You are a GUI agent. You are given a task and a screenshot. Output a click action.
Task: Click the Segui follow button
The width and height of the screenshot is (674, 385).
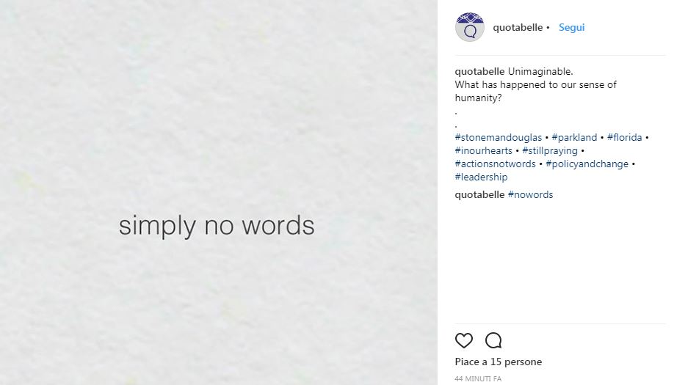point(571,28)
